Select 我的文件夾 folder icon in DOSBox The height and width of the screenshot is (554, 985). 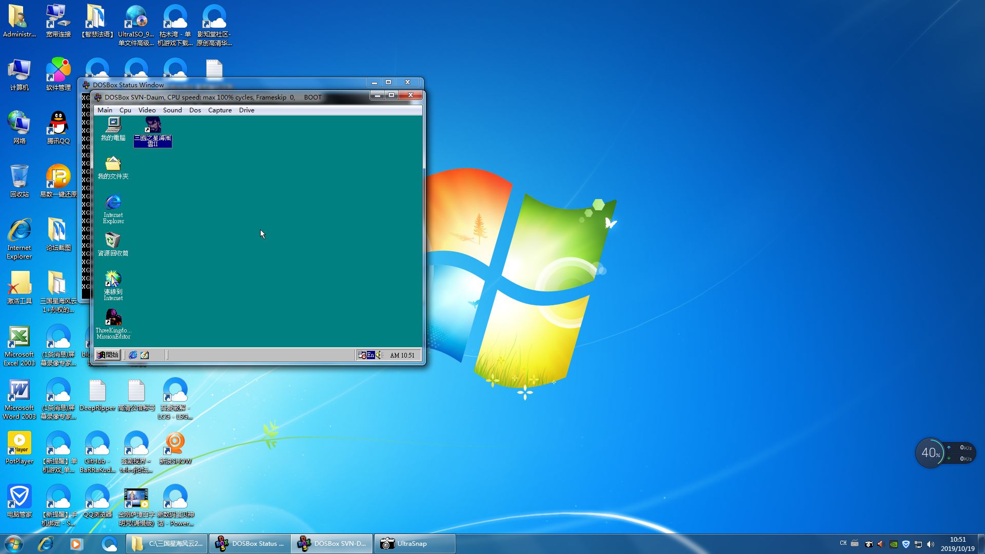click(113, 168)
